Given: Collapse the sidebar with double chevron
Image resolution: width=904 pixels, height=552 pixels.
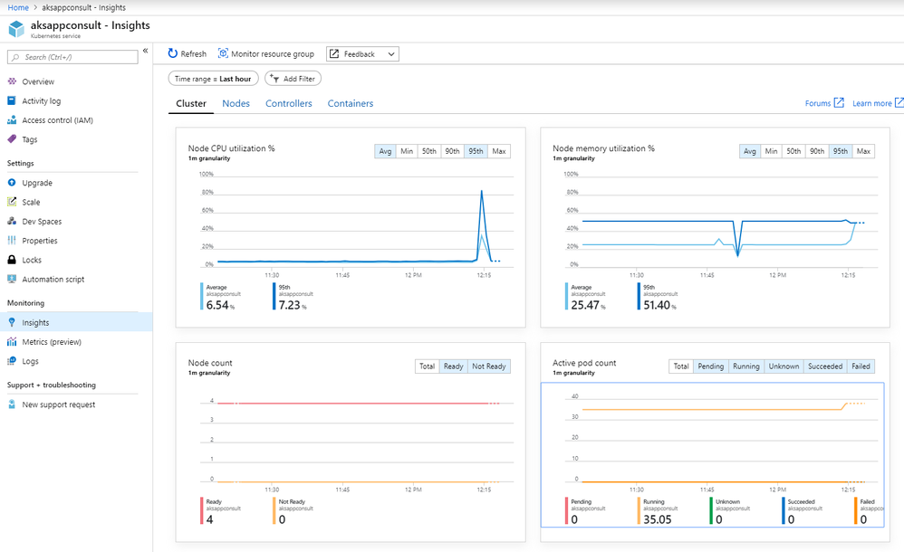Looking at the screenshot, I should (x=145, y=51).
